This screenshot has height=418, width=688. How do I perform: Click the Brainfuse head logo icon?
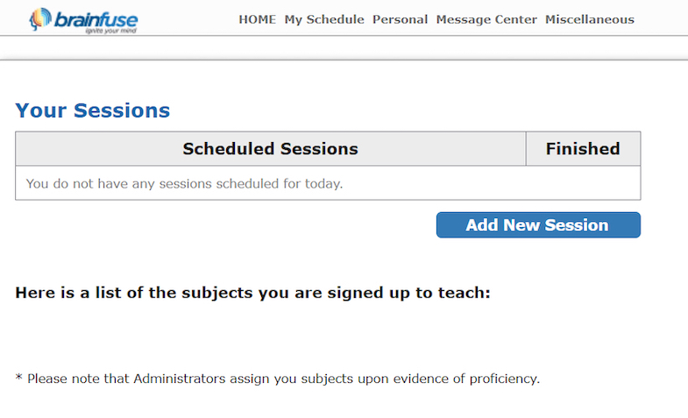coord(39,19)
